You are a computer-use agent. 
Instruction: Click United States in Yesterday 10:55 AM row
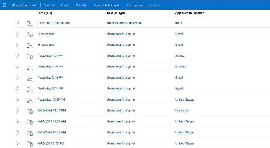tap(185, 99)
